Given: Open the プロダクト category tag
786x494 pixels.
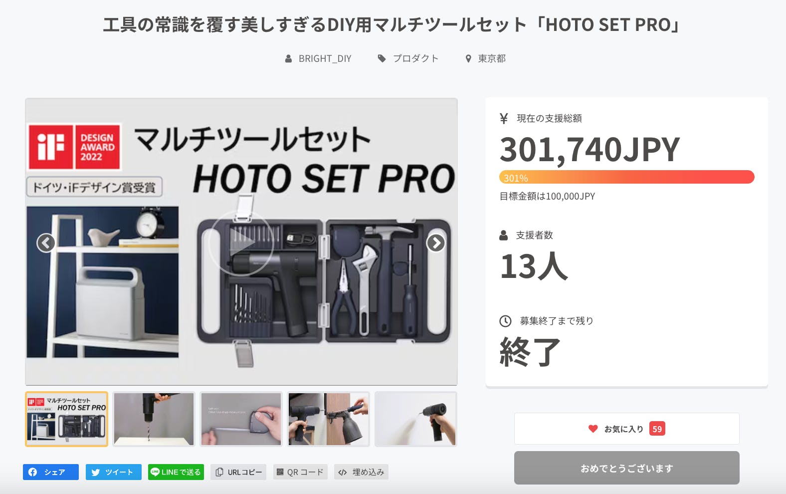Looking at the screenshot, I should 408,58.
